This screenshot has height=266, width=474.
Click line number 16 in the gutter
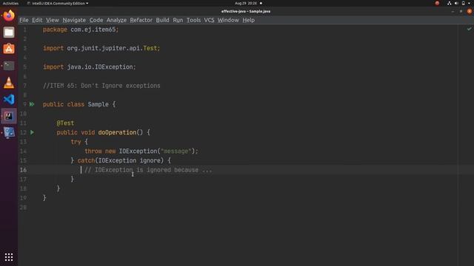click(23, 170)
